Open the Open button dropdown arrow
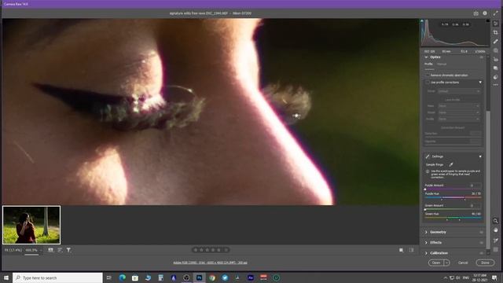This screenshot has height=283, width=503. [446, 263]
